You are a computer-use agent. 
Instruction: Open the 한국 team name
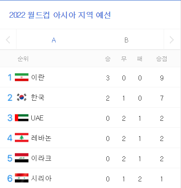point(38,97)
